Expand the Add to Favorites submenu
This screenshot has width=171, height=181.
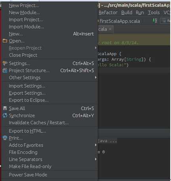(96, 145)
